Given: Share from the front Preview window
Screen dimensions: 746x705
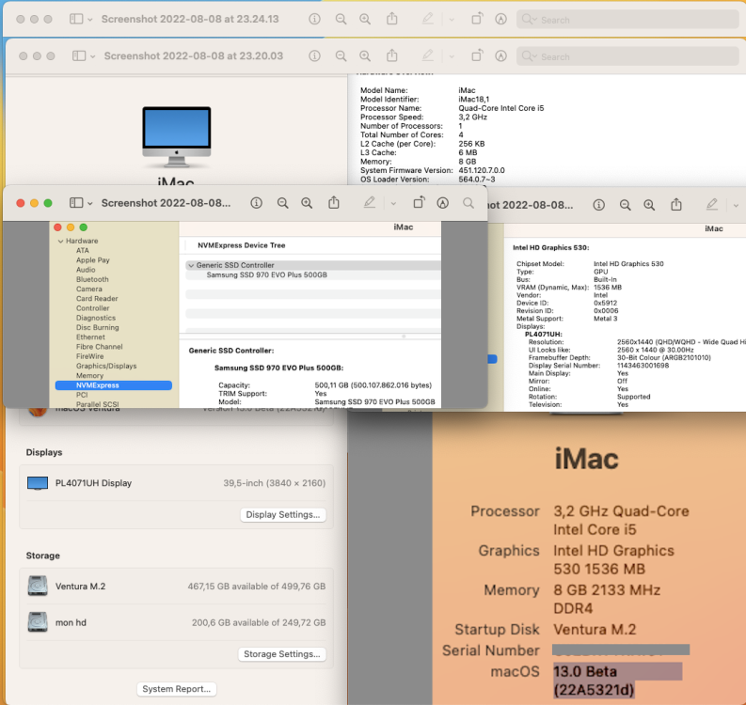Looking at the screenshot, I should [x=334, y=202].
